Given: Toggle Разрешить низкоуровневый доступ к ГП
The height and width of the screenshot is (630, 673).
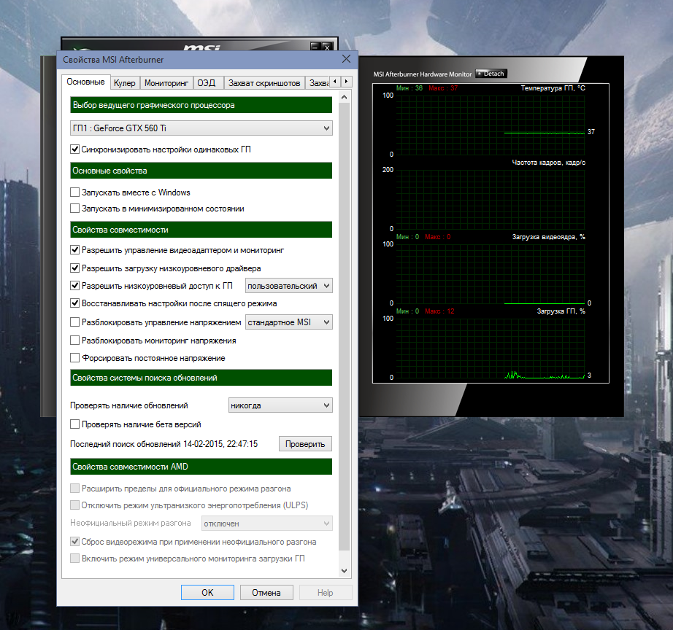Looking at the screenshot, I should pos(74,286).
